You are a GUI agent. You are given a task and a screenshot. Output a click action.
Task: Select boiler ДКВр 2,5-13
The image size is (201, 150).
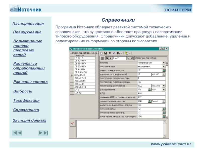85,78
